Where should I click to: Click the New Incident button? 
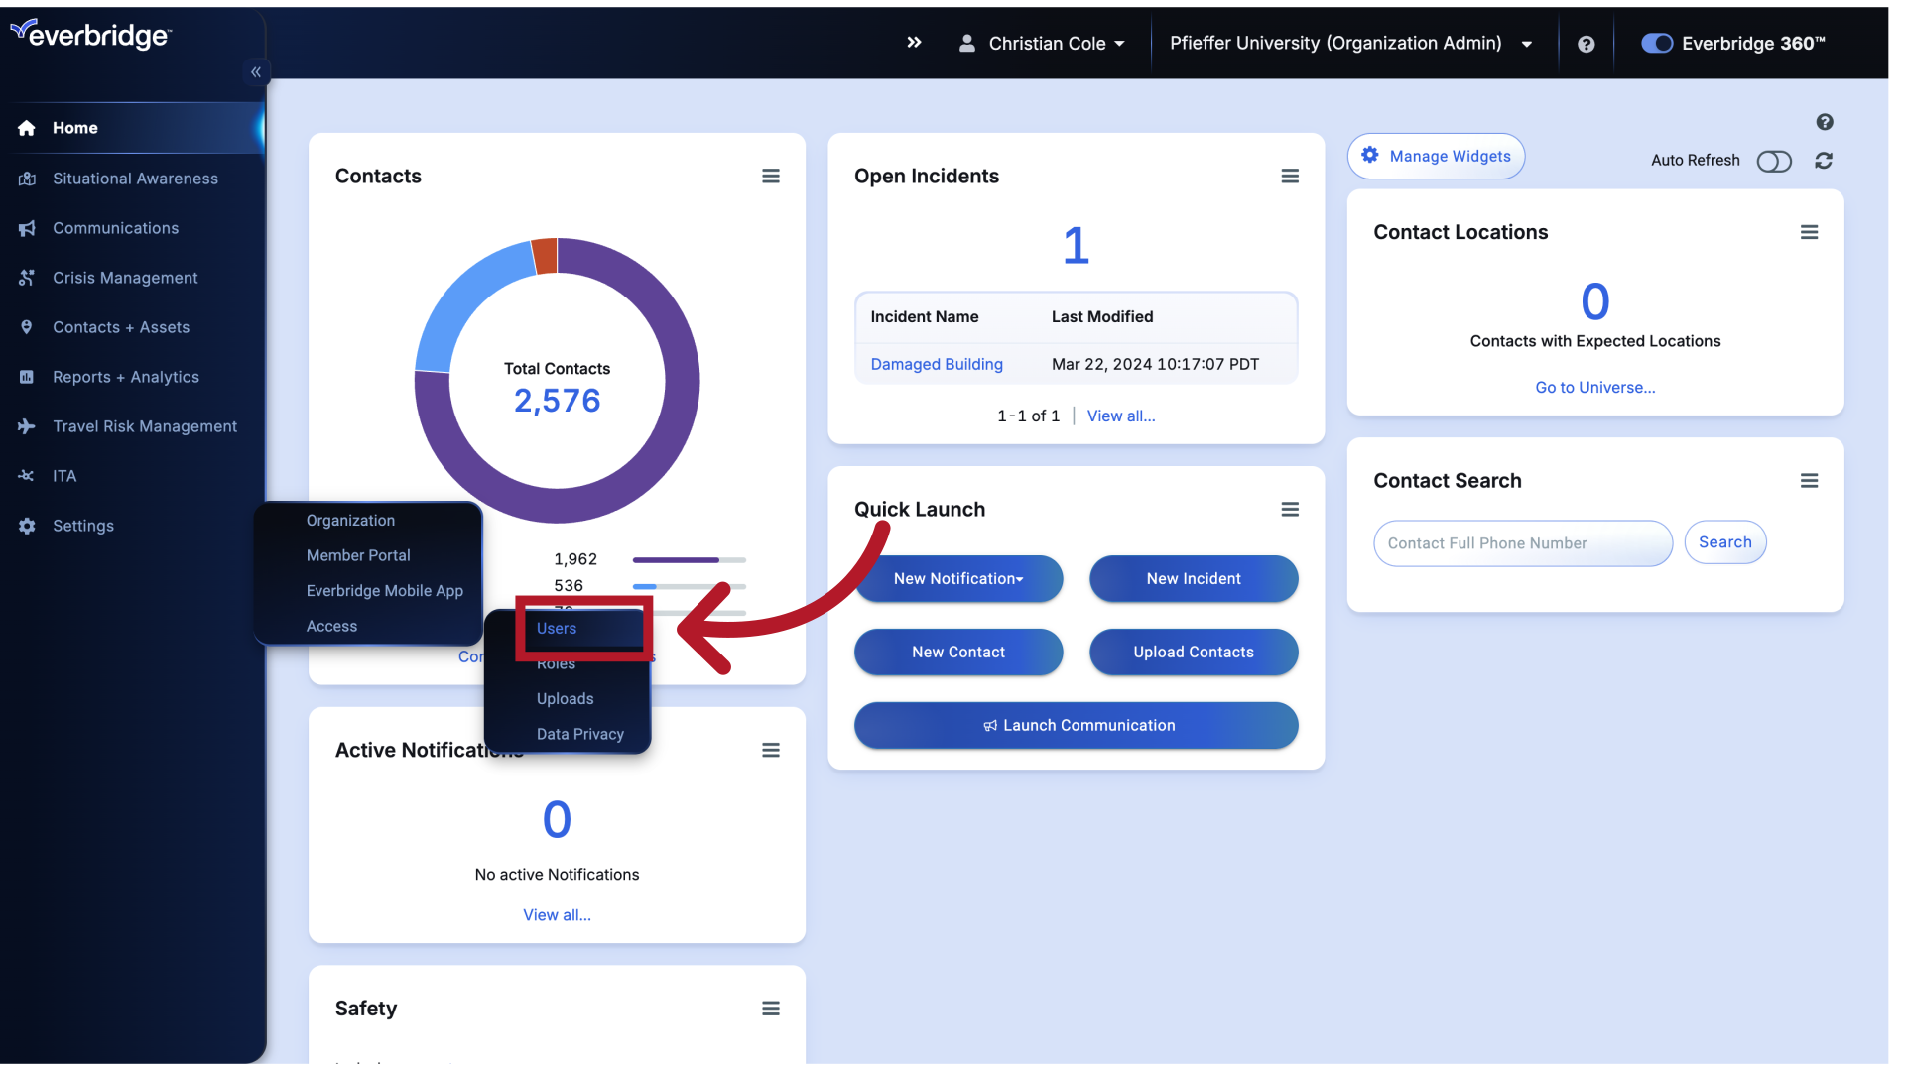tap(1194, 578)
